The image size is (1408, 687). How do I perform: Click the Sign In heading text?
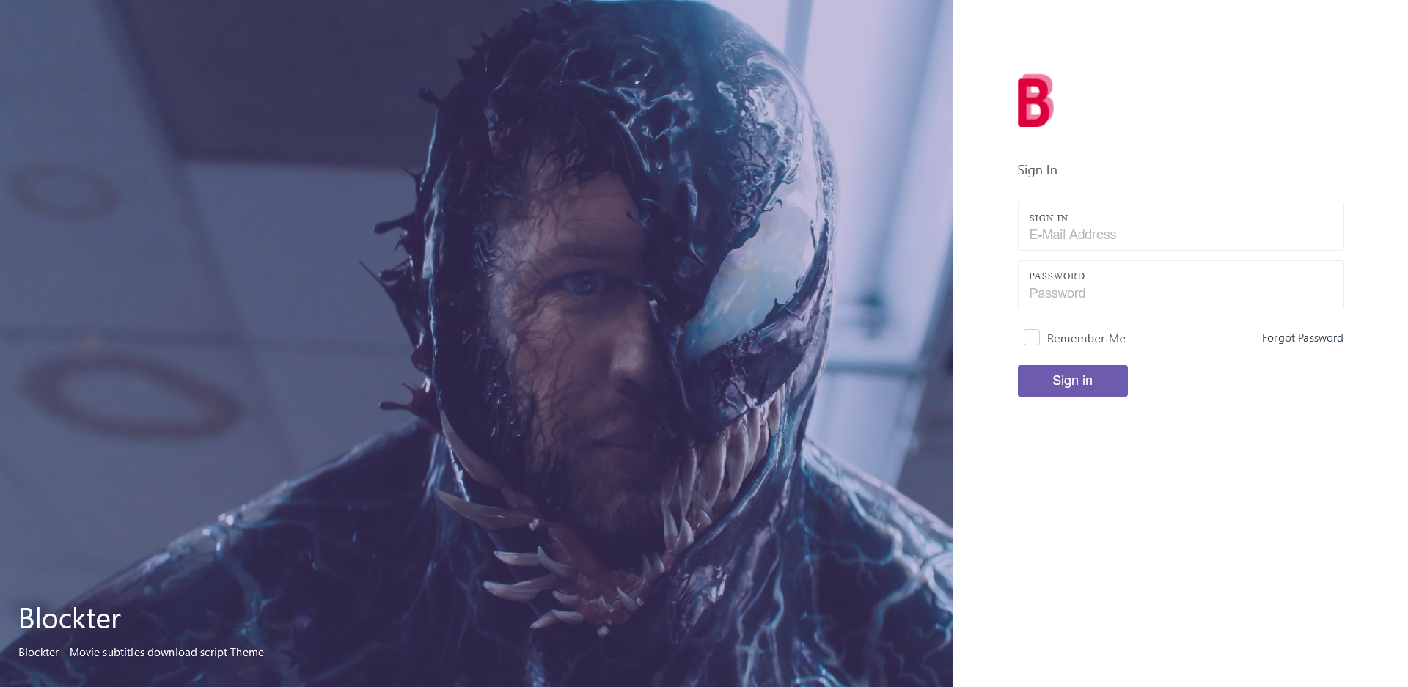(1037, 170)
